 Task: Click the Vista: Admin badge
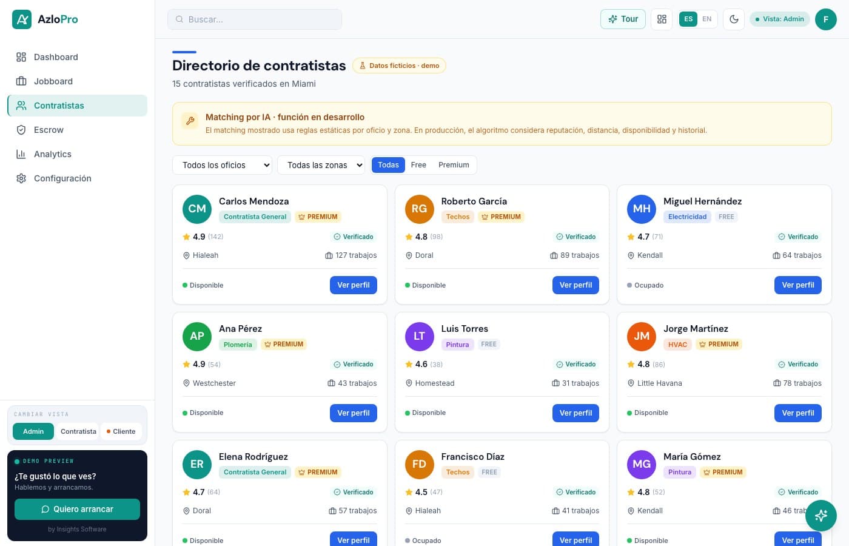point(780,19)
